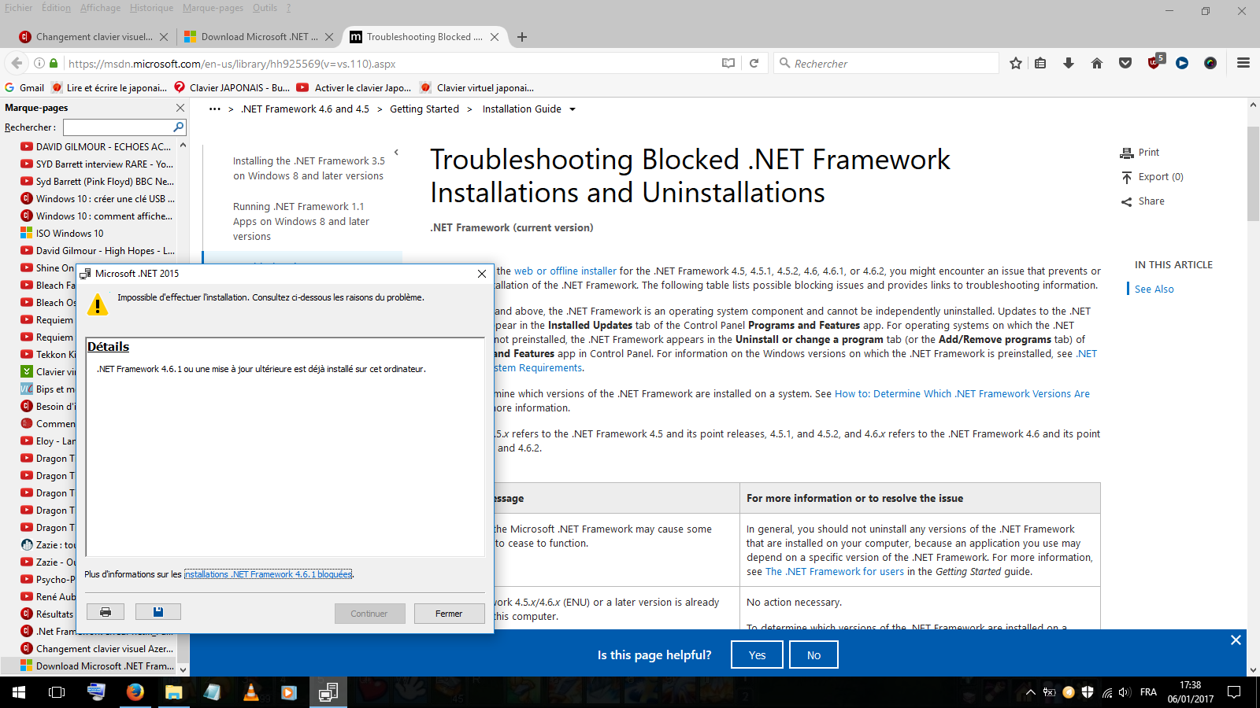1260x708 pixels.
Task: Open Task View on taskbar
Action: (x=57, y=692)
